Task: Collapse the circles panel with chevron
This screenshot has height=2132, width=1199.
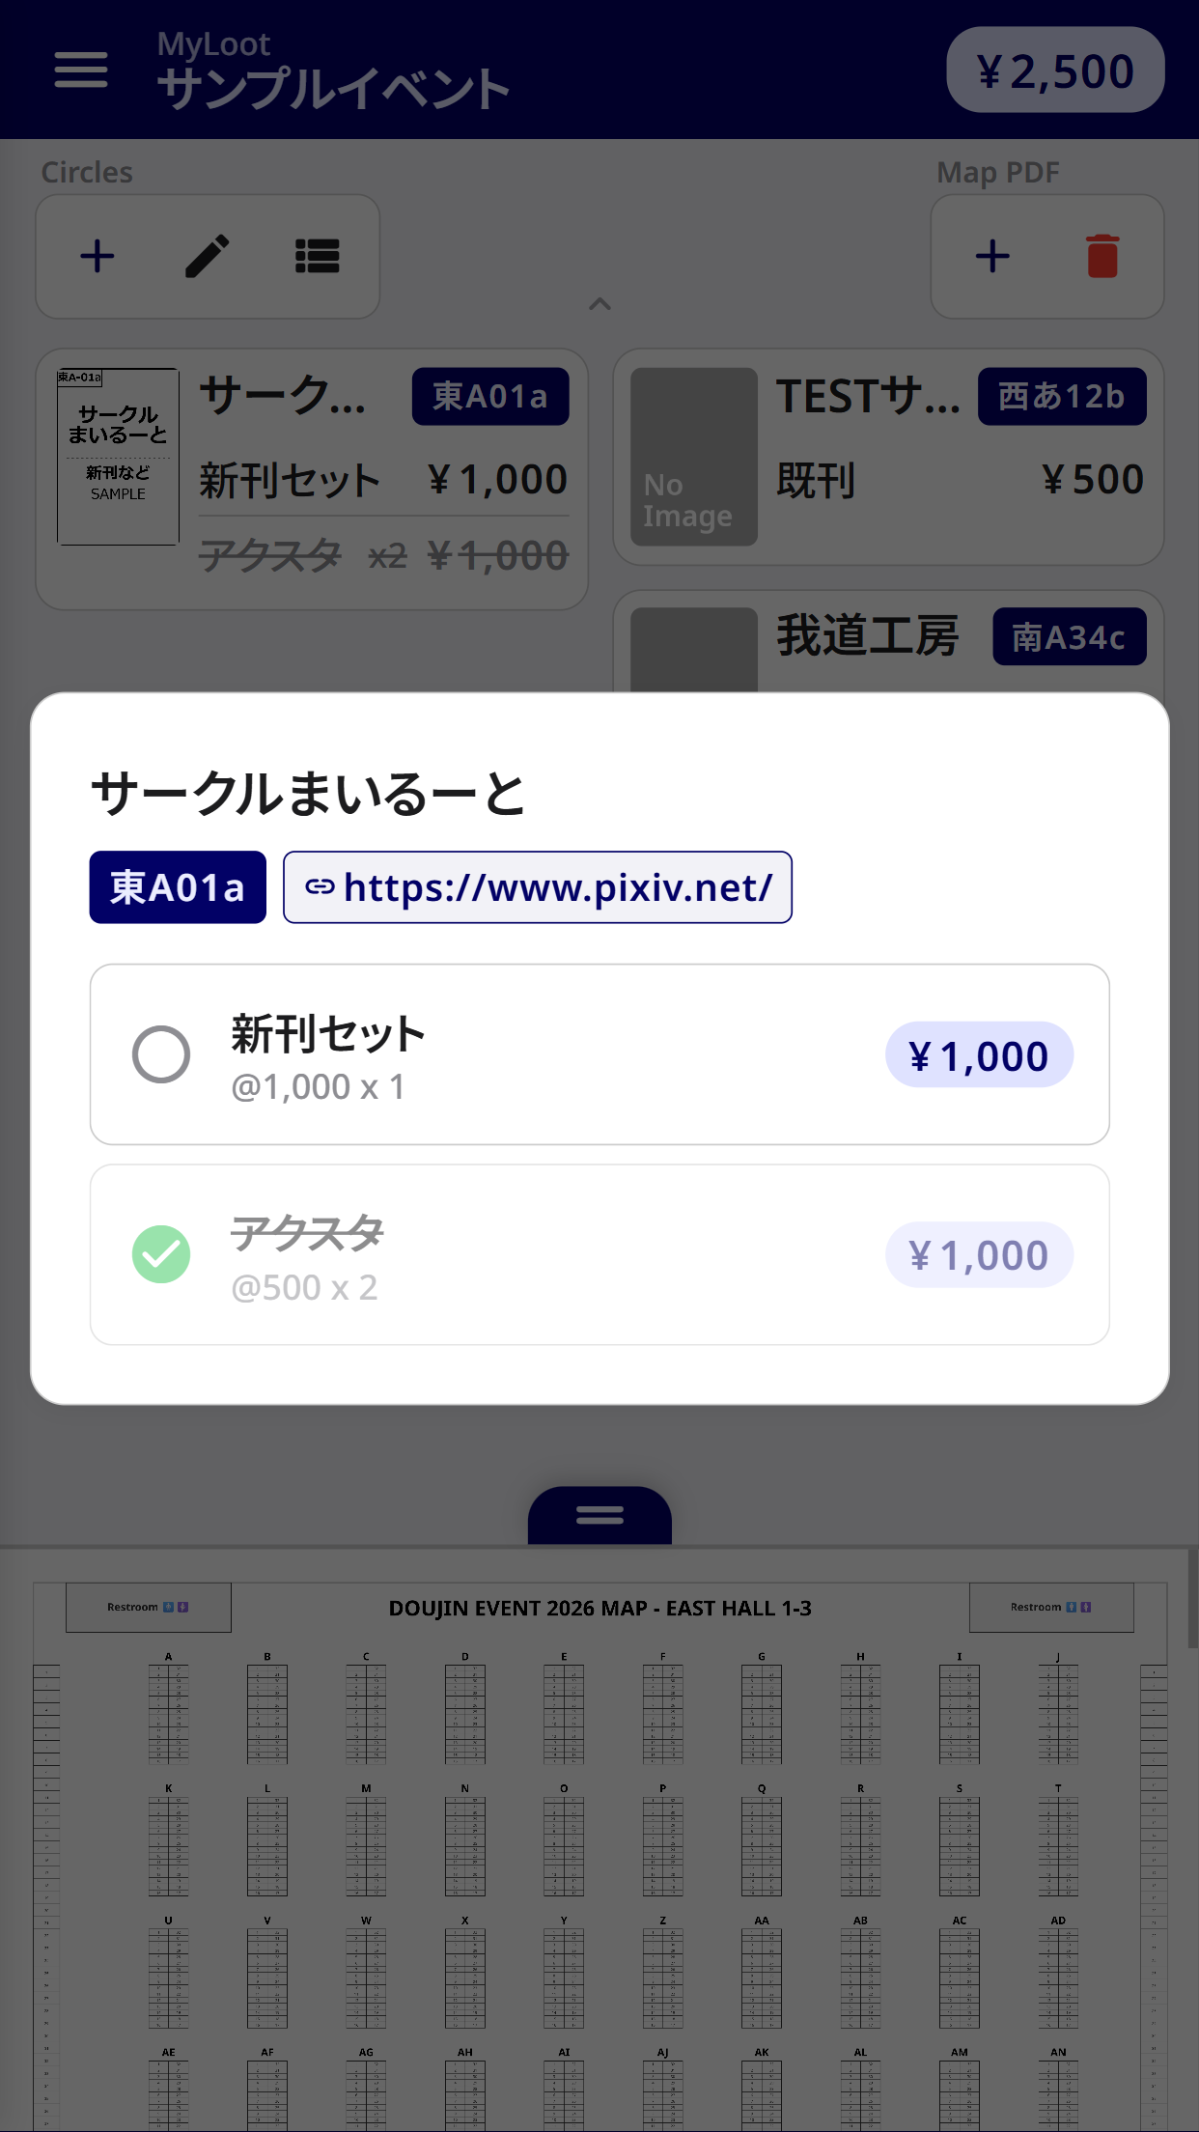Action: (x=599, y=304)
